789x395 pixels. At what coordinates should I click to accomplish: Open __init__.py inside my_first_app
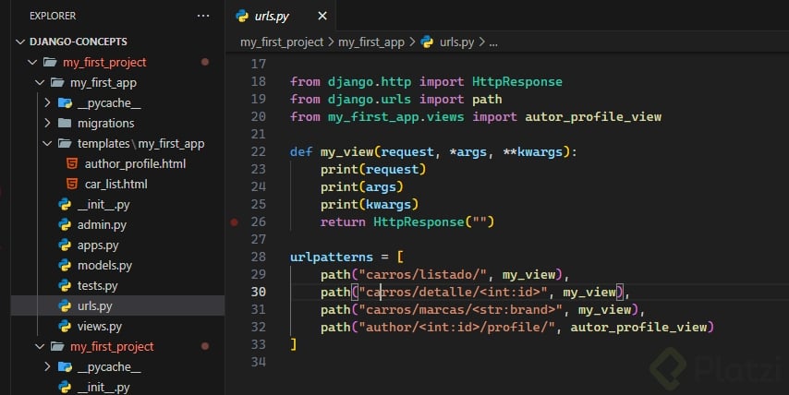103,205
